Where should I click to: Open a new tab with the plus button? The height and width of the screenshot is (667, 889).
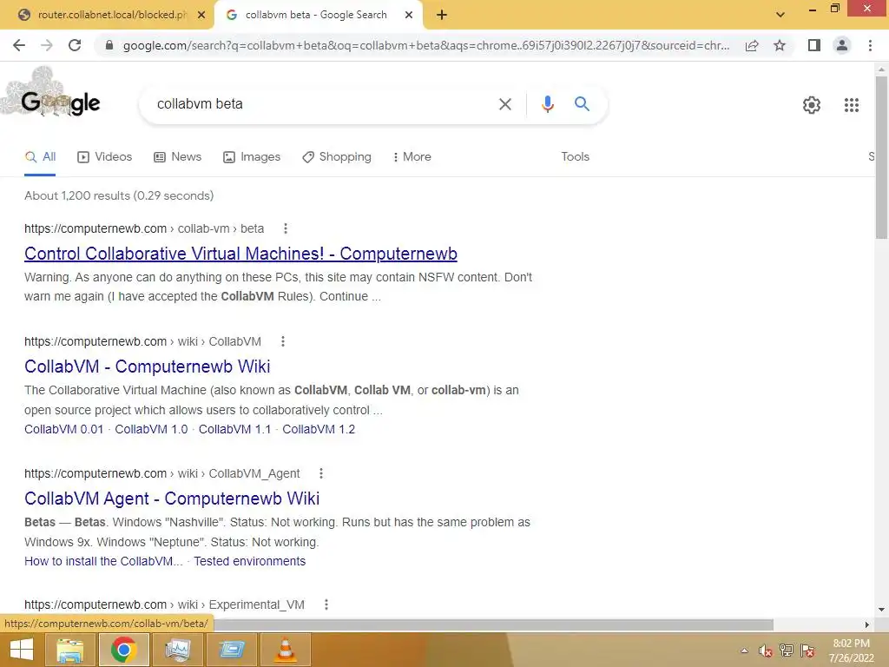tap(442, 15)
